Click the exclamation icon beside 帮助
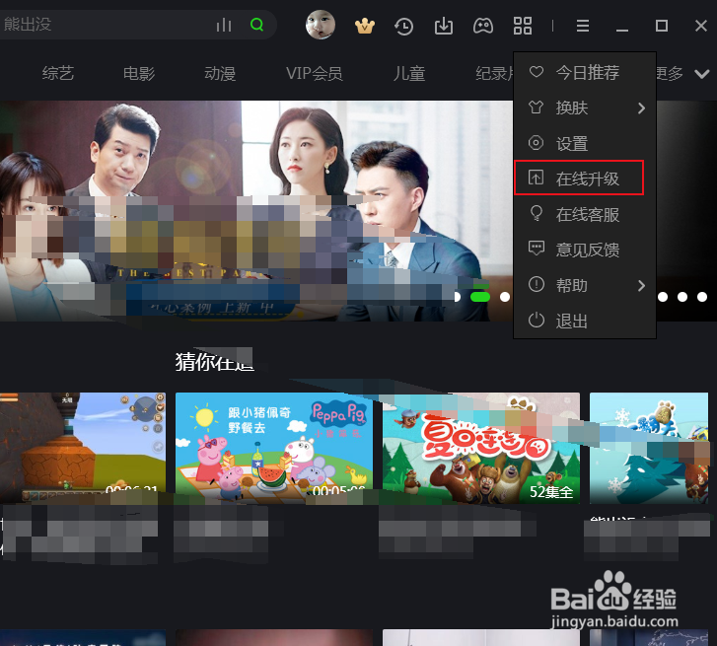 536,284
